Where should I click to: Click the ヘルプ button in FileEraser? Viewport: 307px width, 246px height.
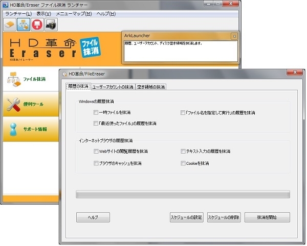tap(93, 217)
